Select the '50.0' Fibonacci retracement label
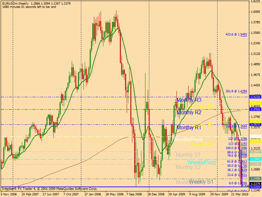This screenshot has width=262, height=197. coord(237,165)
